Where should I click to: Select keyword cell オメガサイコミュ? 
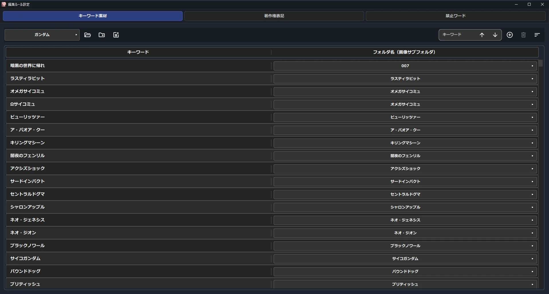pyautogui.click(x=138, y=91)
